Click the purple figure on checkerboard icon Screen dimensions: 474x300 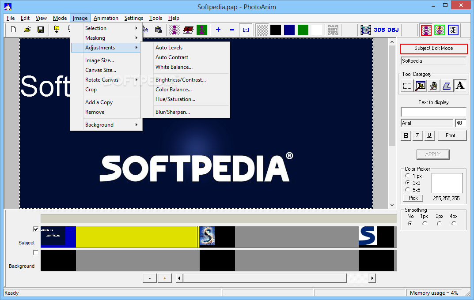coord(174,30)
